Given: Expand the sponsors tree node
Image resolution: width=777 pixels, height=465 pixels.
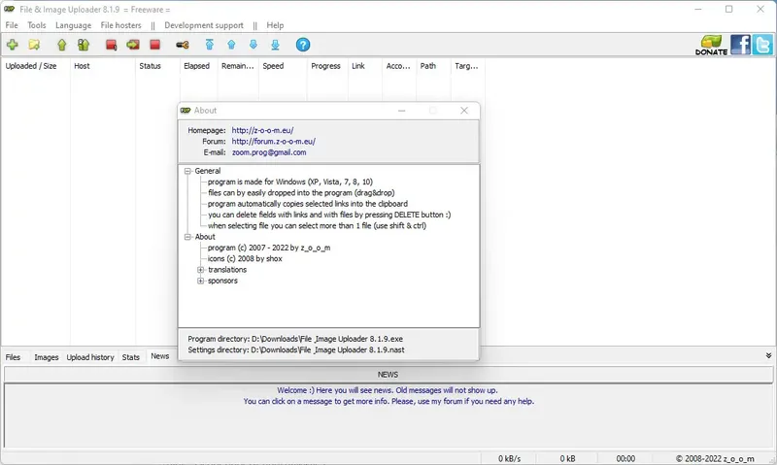Looking at the screenshot, I should pyautogui.click(x=201, y=281).
